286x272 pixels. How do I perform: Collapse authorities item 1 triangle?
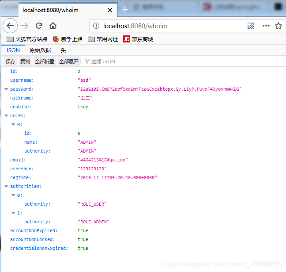point(13,213)
